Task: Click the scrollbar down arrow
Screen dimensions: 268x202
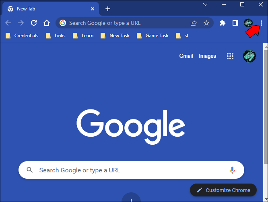Action: tap(266, 200)
